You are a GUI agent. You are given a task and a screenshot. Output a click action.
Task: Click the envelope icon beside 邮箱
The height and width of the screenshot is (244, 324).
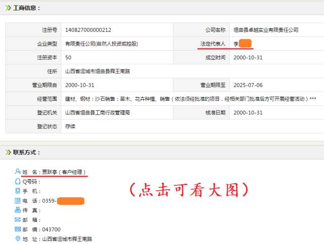pyautogui.click(x=18, y=220)
